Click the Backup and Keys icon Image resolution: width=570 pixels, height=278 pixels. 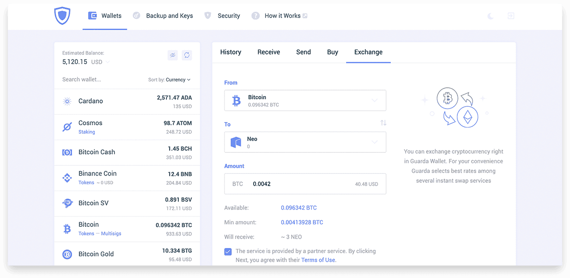click(x=136, y=16)
